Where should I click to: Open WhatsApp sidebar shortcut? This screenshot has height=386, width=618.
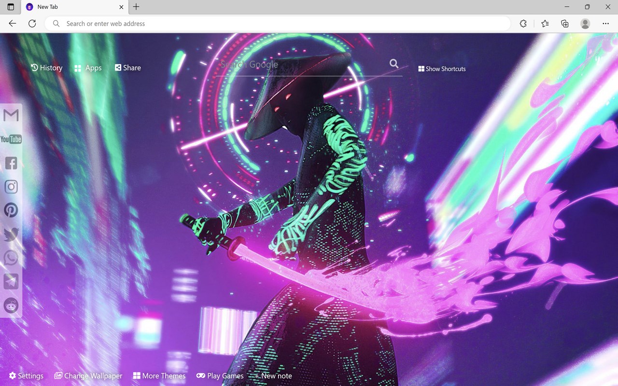coord(11,258)
